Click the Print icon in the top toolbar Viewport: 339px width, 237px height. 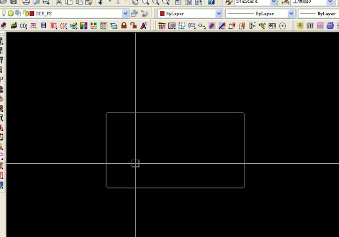pos(26,2)
